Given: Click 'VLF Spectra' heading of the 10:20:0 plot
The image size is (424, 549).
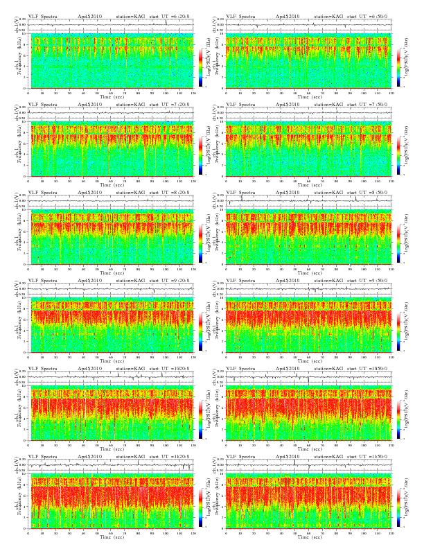Looking at the screenshot, I should (x=43, y=369).
